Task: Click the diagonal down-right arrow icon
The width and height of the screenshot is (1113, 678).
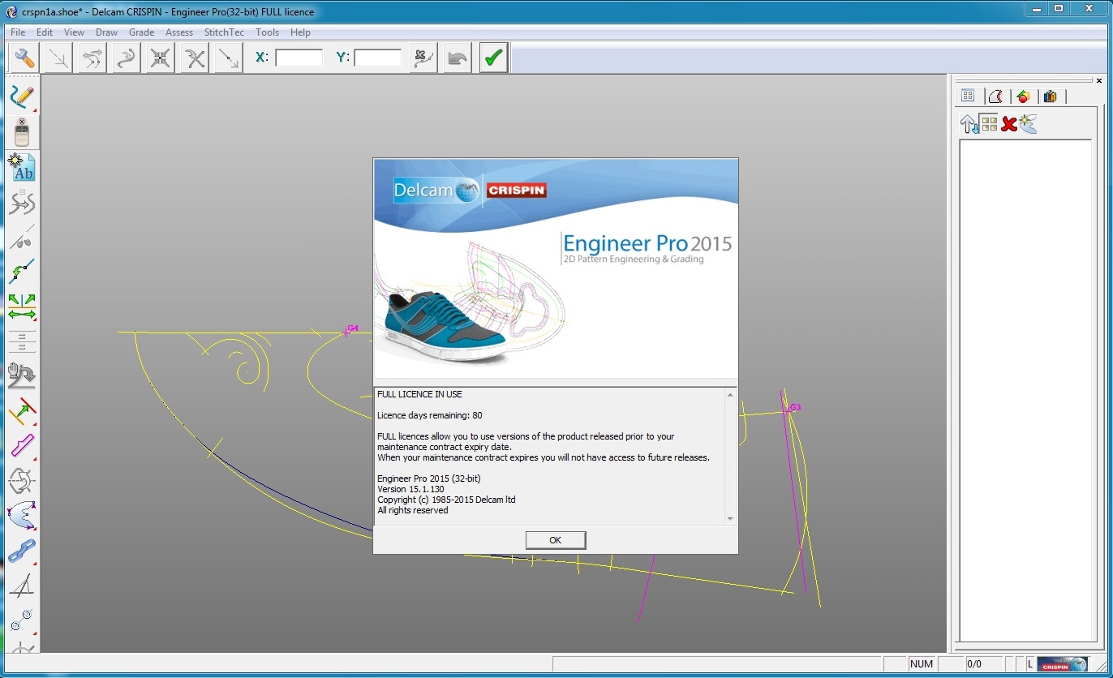Action: pos(229,58)
